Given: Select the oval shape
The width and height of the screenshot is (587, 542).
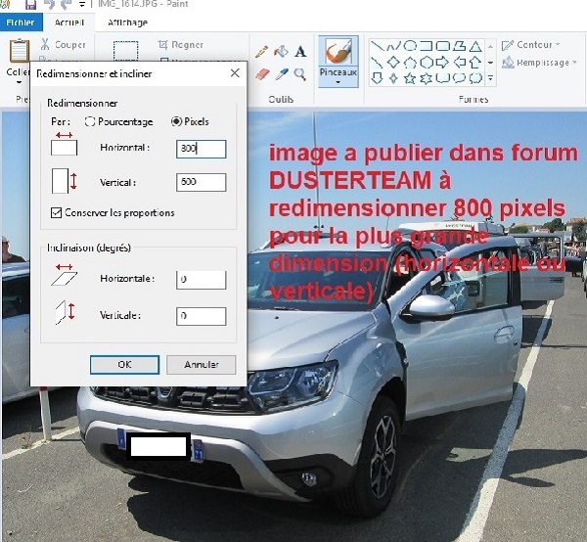Looking at the screenshot, I should click(x=410, y=46).
